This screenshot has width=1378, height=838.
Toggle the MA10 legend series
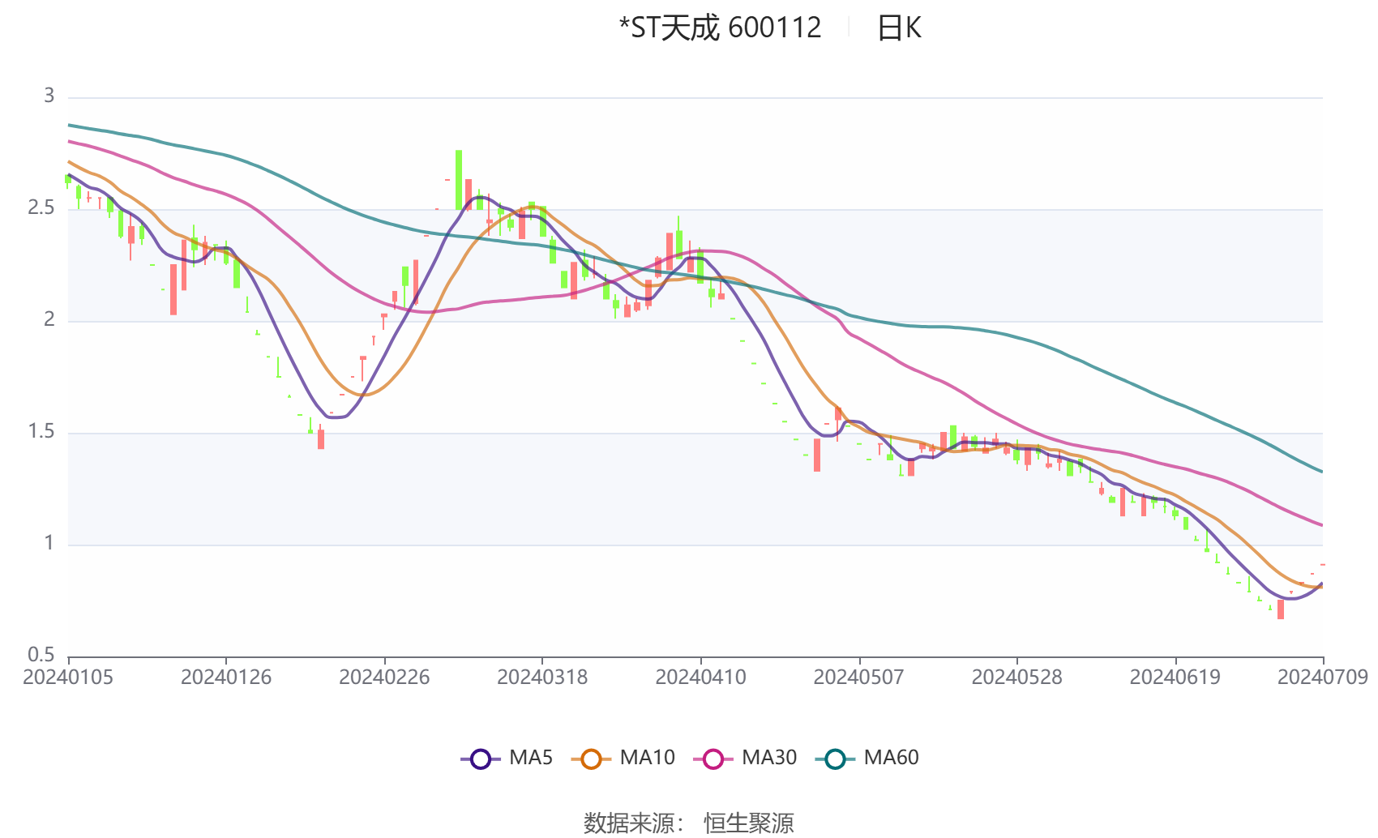(x=623, y=758)
